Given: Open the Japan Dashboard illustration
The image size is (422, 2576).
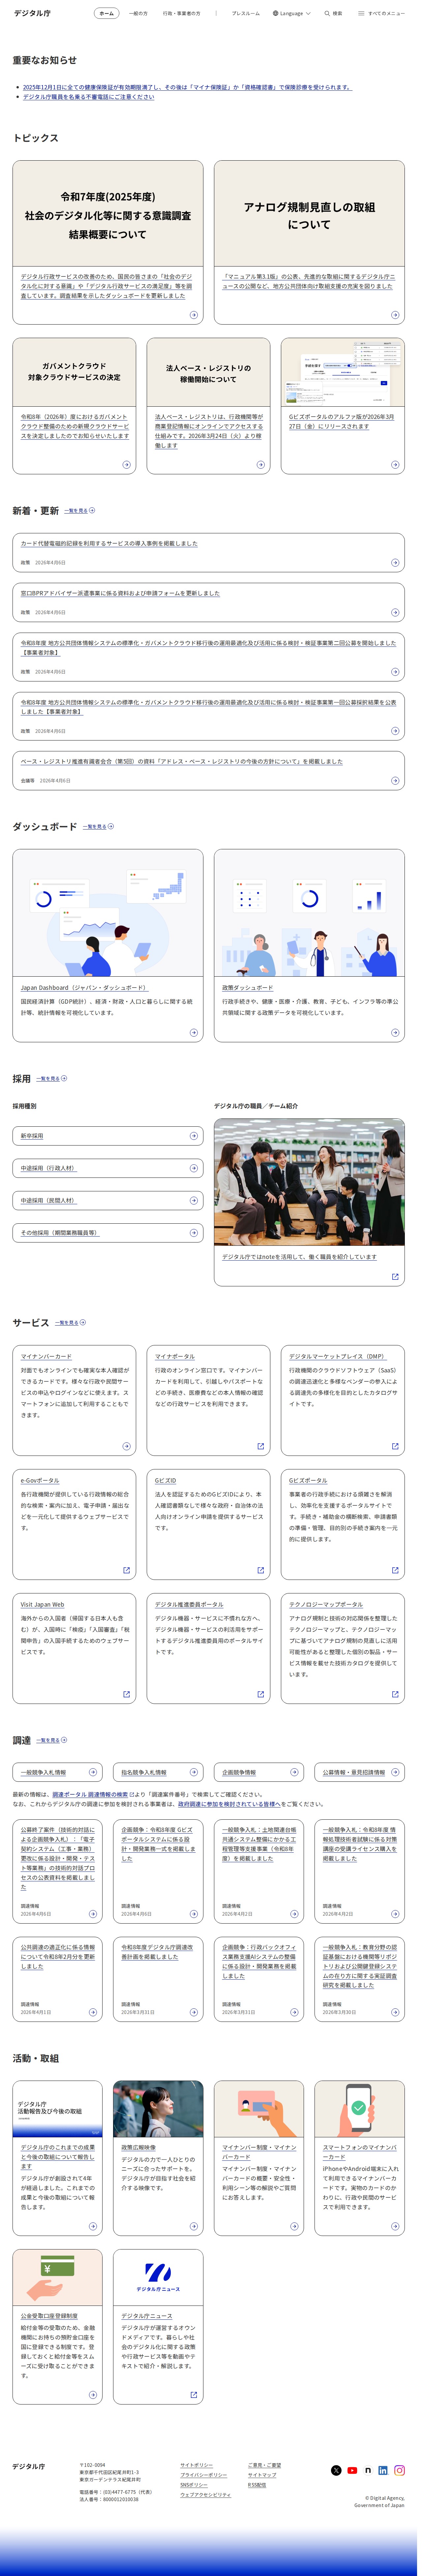Looking at the screenshot, I should click(108, 913).
